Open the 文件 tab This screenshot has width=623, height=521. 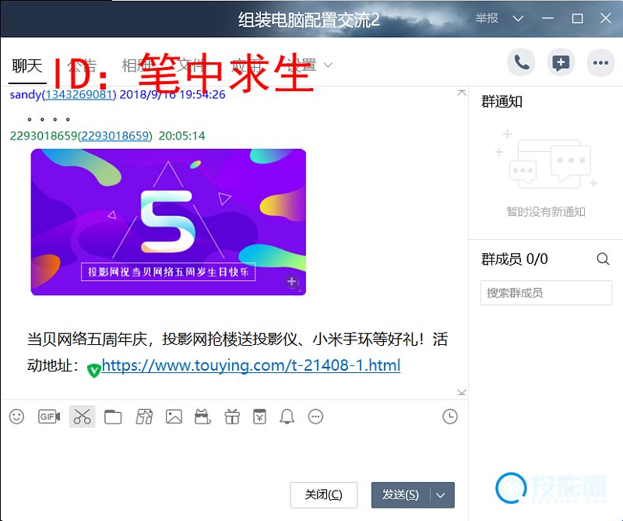(190, 65)
